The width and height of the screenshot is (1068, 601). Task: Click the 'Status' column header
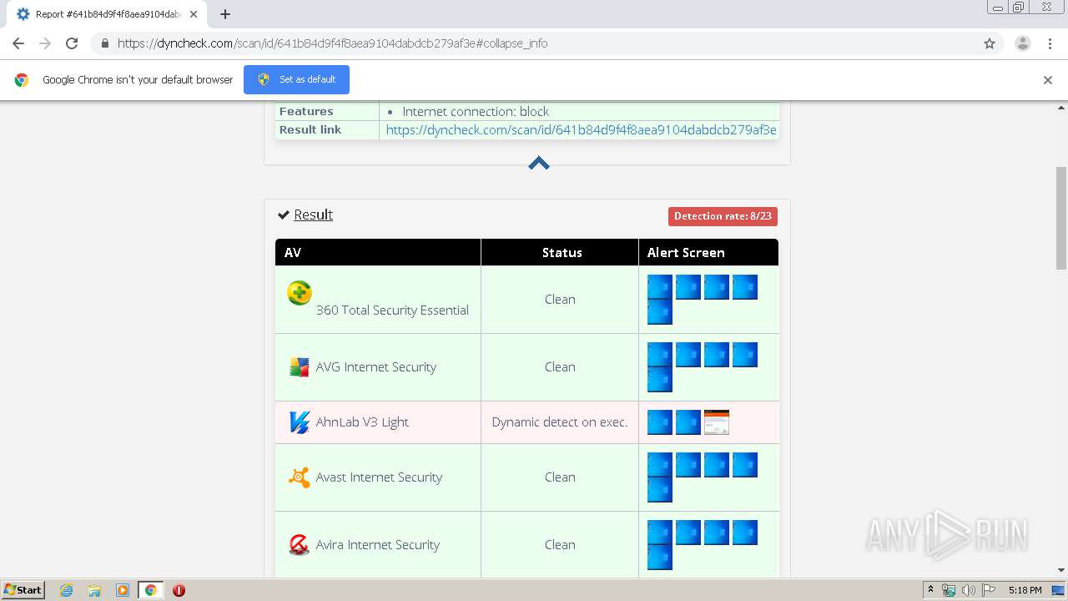click(x=562, y=252)
